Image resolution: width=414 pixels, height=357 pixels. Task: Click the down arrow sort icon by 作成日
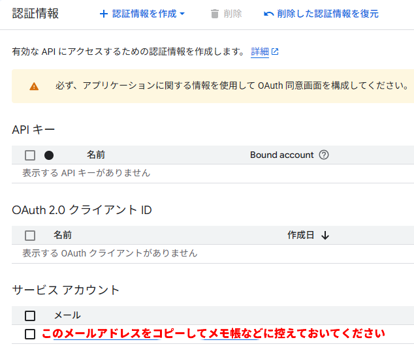[325, 236]
